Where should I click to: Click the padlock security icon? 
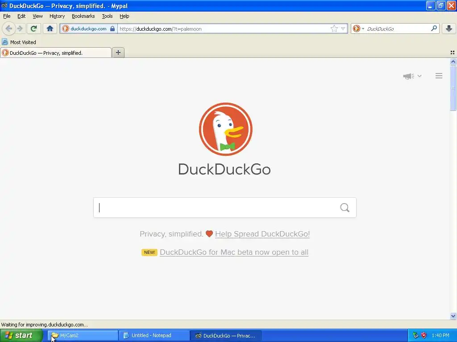point(112,28)
